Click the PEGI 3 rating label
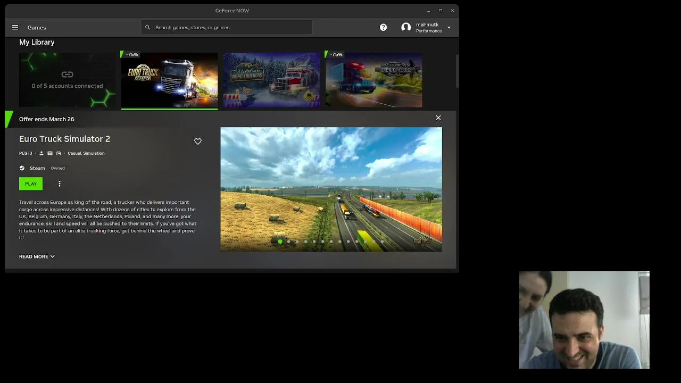The image size is (681, 383). coord(26,153)
